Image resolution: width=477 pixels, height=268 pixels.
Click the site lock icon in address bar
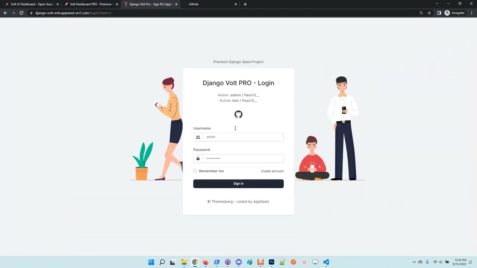pyautogui.click(x=31, y=13)
